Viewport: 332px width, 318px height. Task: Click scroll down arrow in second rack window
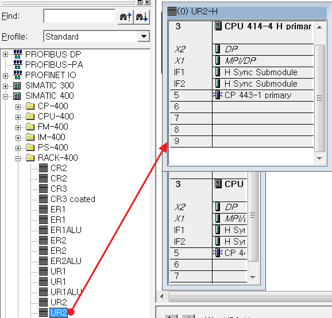pos(253,277)
